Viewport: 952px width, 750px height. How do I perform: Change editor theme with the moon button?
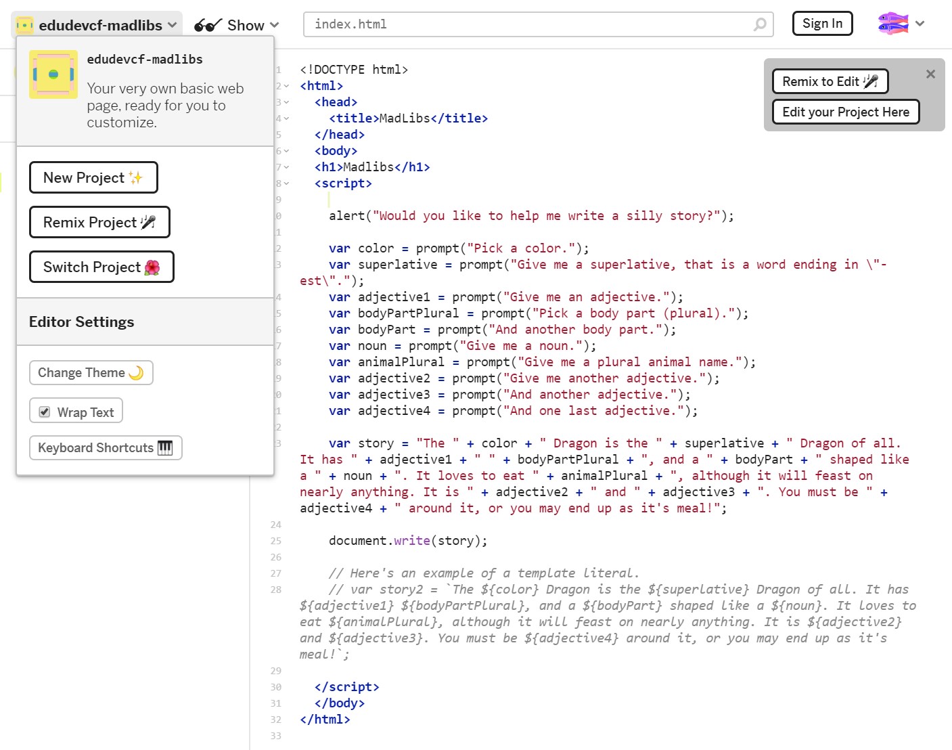click(91, 372)
